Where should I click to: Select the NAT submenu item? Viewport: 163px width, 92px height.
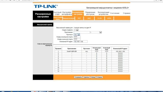pos(79,18)
